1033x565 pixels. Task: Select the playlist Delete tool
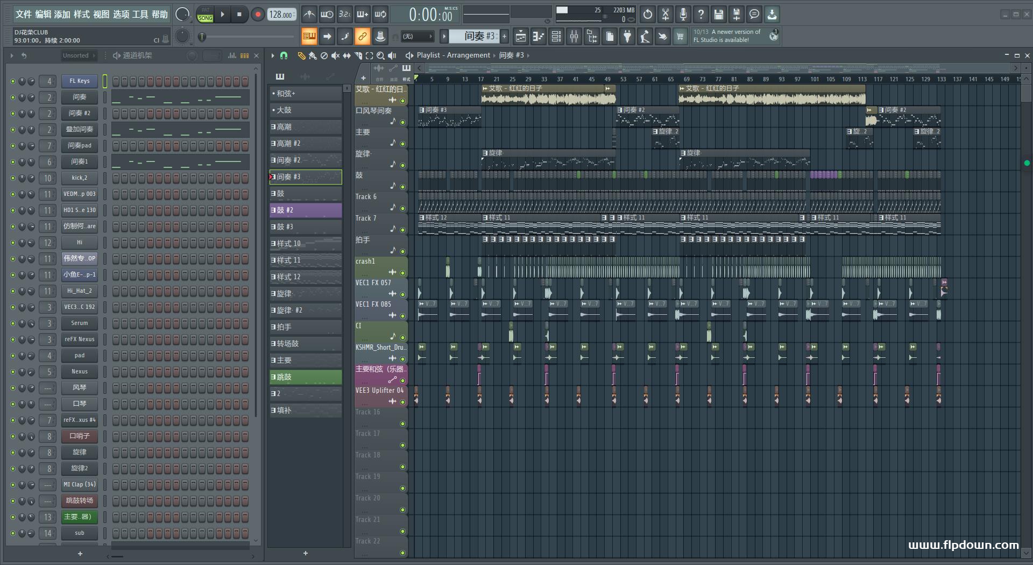pyautogui.click(x=324, y=55)
